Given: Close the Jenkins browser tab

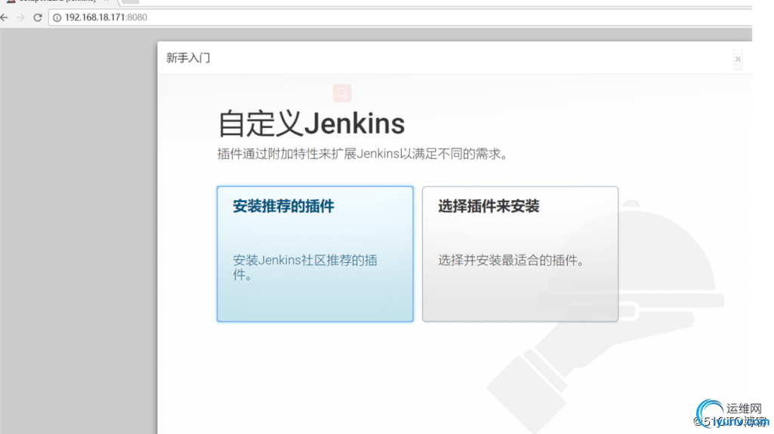Looking at the screenshot, I should tap(106, 1).
